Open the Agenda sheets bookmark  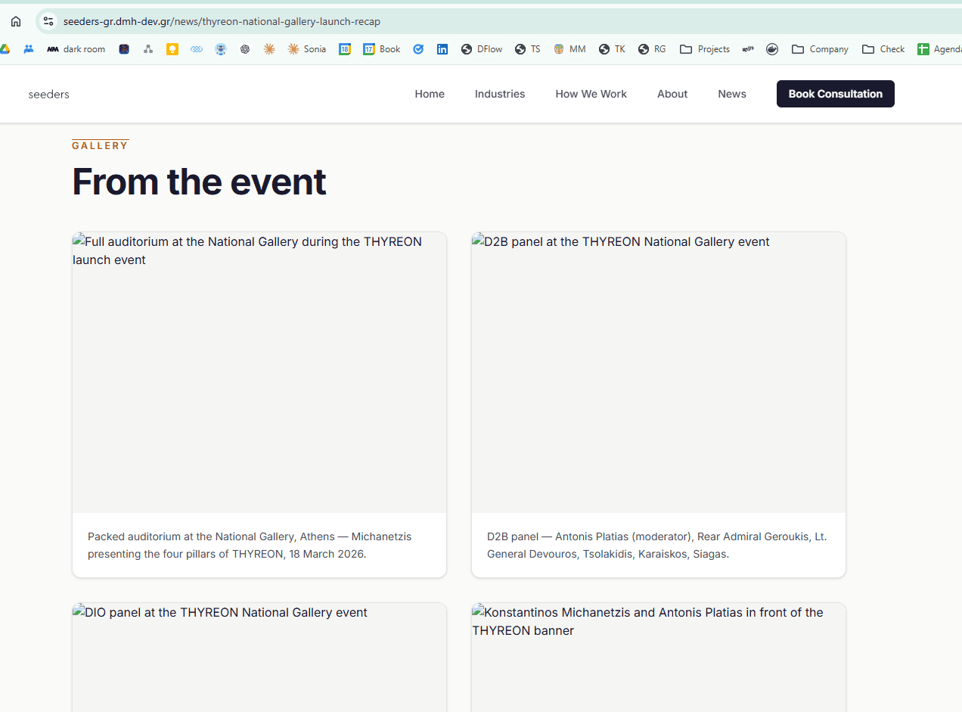point(939,49)
